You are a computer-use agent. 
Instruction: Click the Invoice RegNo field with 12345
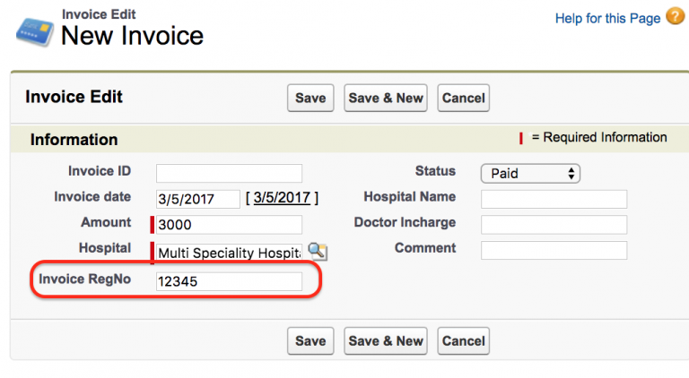(x=229, y=281)
